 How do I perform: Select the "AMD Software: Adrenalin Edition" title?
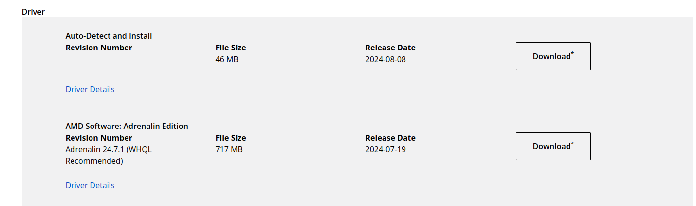pyautogui.click(x=127, y=126)
